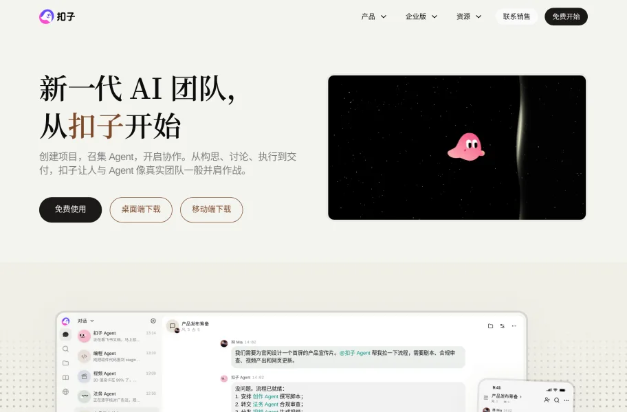Click the 13:14 timestamp of 扣子 Agent

point(151,333)
